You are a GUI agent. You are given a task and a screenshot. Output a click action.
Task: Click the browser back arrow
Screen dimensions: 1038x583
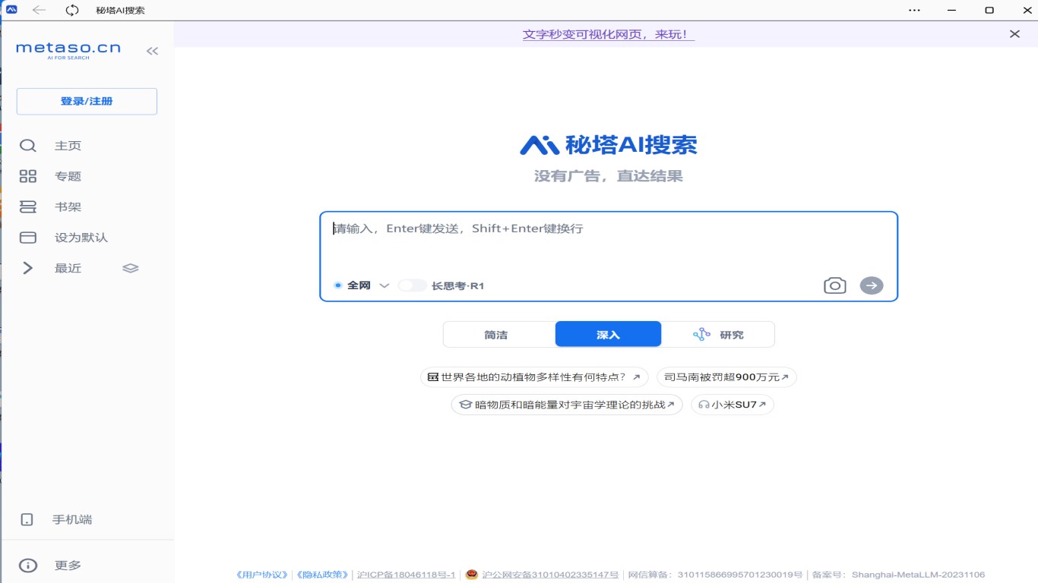39,10
